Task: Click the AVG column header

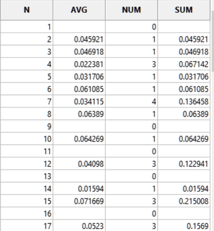Action: (x=79, y=10)
